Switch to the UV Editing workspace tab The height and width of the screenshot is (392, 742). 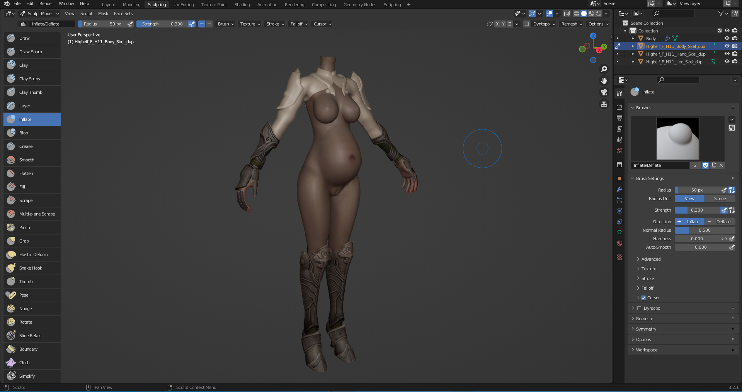tap(183, 5)
